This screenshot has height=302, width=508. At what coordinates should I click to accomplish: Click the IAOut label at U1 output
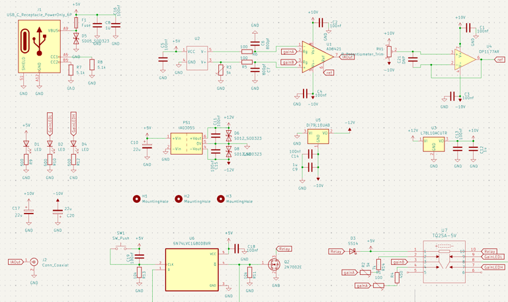pos(347,57)
